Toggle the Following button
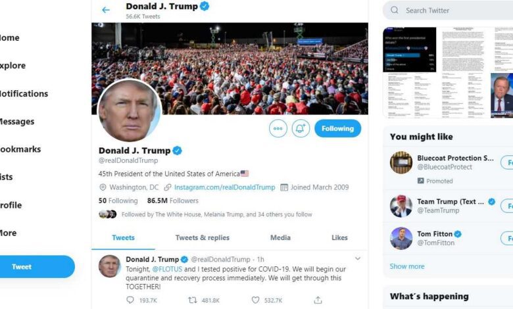 [x=337, y=128]
